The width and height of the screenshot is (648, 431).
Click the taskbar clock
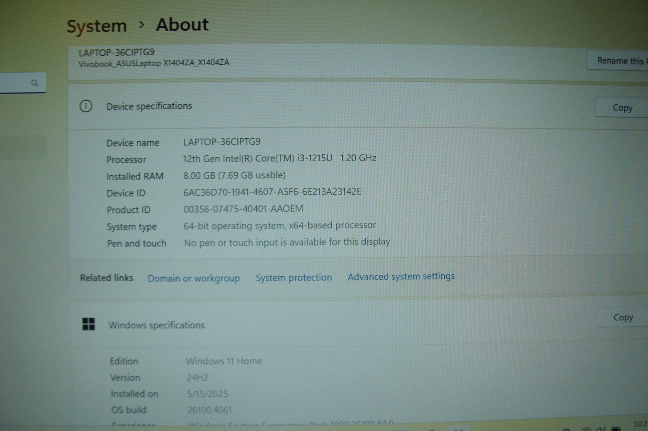point(640,424)
